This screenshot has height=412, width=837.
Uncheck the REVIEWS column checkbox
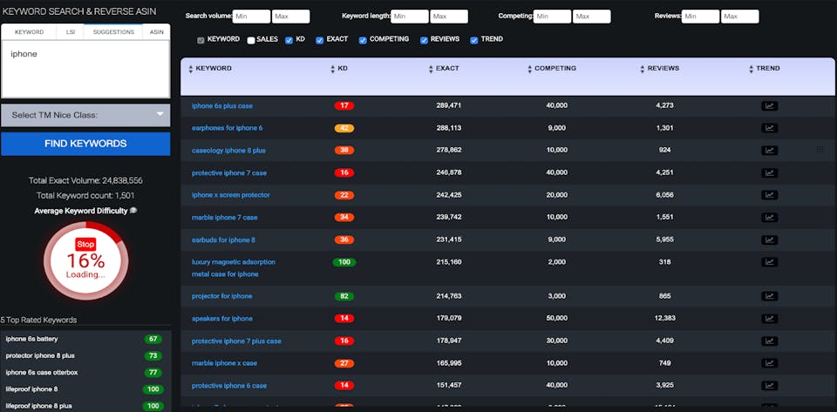point(424,40)
